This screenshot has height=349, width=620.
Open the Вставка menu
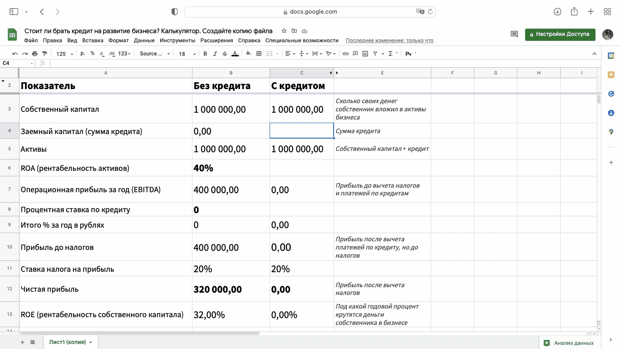coord(93,40)
